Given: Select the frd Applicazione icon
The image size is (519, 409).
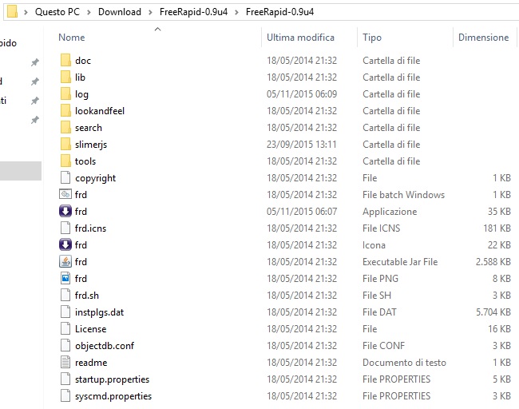Looking at the screenshot, I should (x=65, y=212).
